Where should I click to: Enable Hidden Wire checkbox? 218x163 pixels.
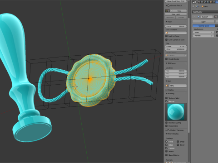[167, 126]
